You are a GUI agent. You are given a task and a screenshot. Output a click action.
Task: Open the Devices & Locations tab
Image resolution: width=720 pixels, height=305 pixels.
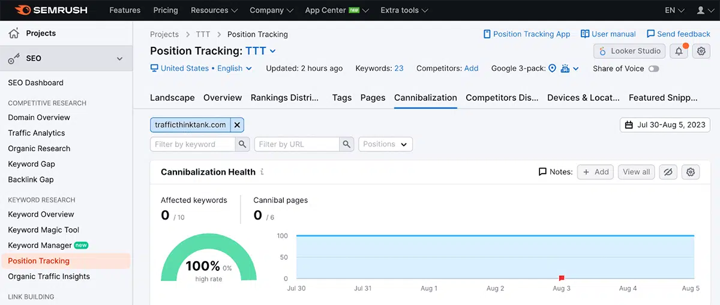coord(583,97)
